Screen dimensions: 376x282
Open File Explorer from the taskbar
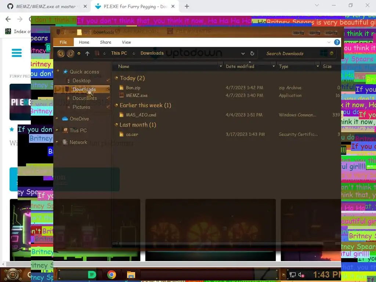131,275
